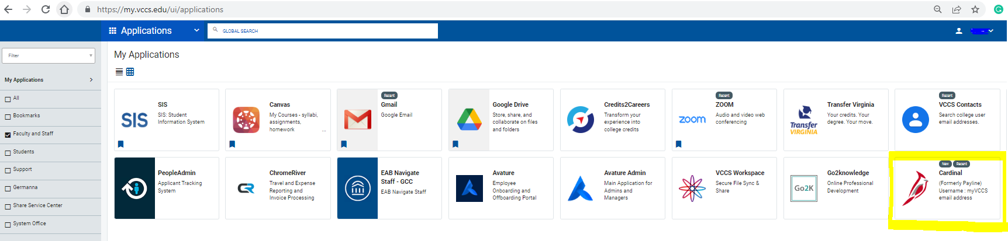Screen dimensions: 1008x241
Task: Launch VCCS Workspace atom logo
Action: pyautogui.click(x=692, y=188)
